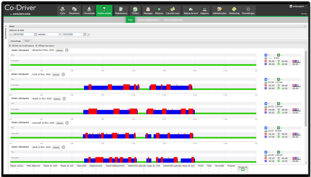The image size is (311, 177).
Task: Click the jeudi distance value 140 km
Action: (x=279, y=155)
